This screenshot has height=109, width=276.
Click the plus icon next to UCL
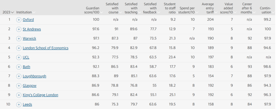click(19, 57)
